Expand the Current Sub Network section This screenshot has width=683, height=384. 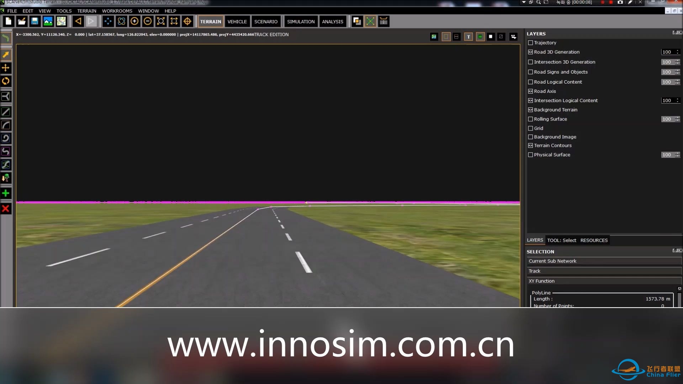(604, 261)
